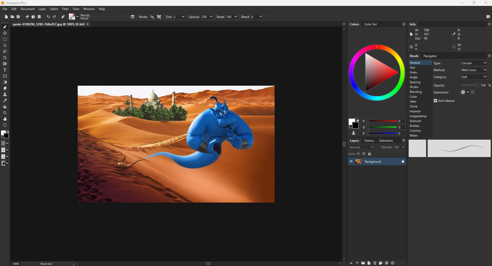Open the brush Type dropdown showing Circular

[x=474, y=63]
